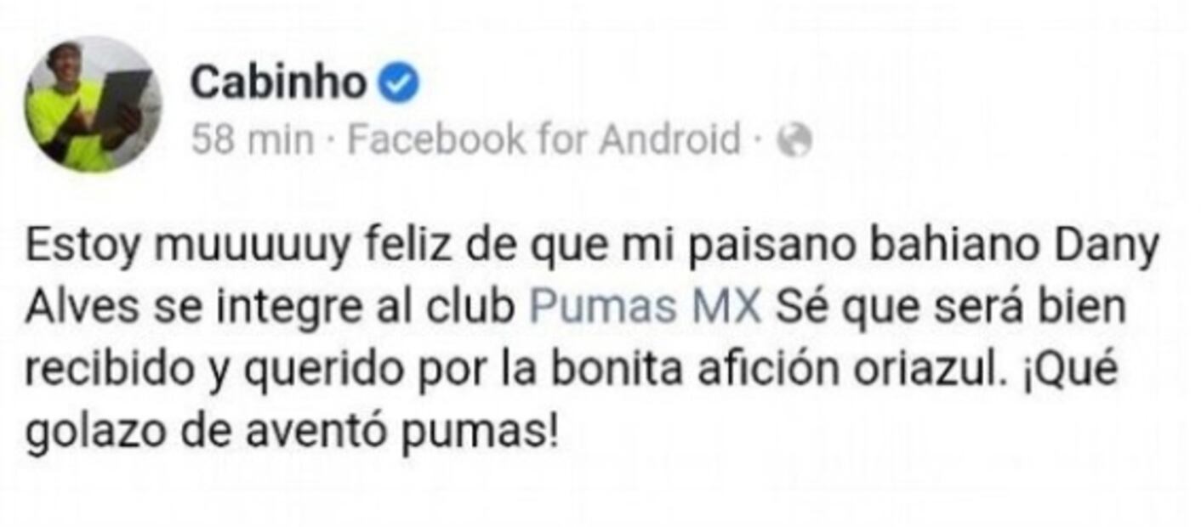Click the blue verified badge beside Cabinho
1201x527 pixels.
tap(398, 84)
